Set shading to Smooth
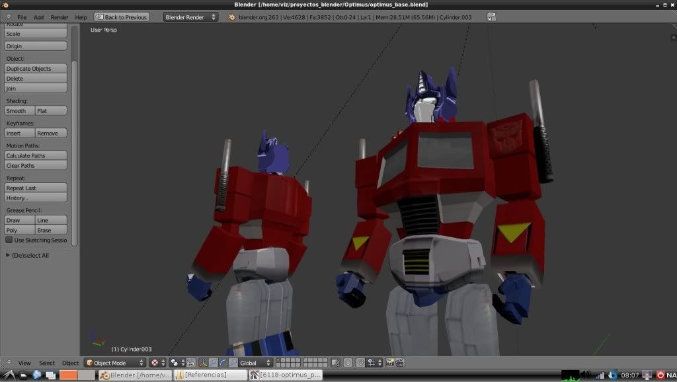The image size is (677, 382). click(19, 110)
